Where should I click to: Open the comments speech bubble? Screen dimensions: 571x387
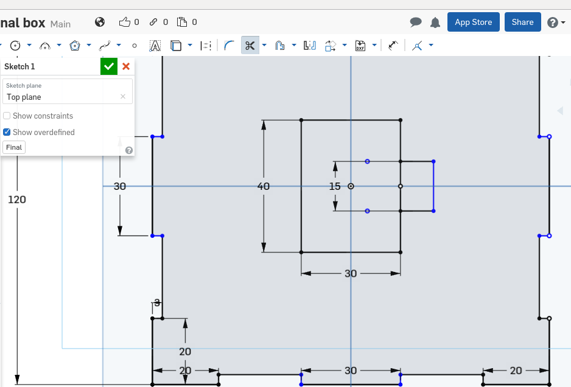(416, 22)
